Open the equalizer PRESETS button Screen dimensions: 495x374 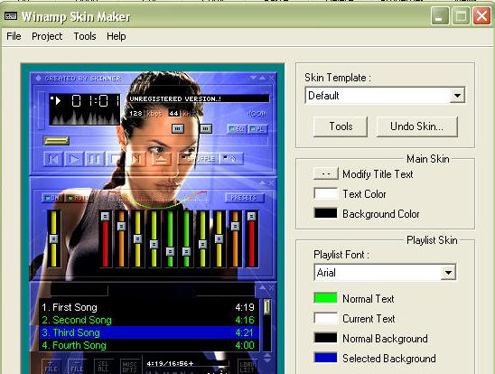click(244, 198)
